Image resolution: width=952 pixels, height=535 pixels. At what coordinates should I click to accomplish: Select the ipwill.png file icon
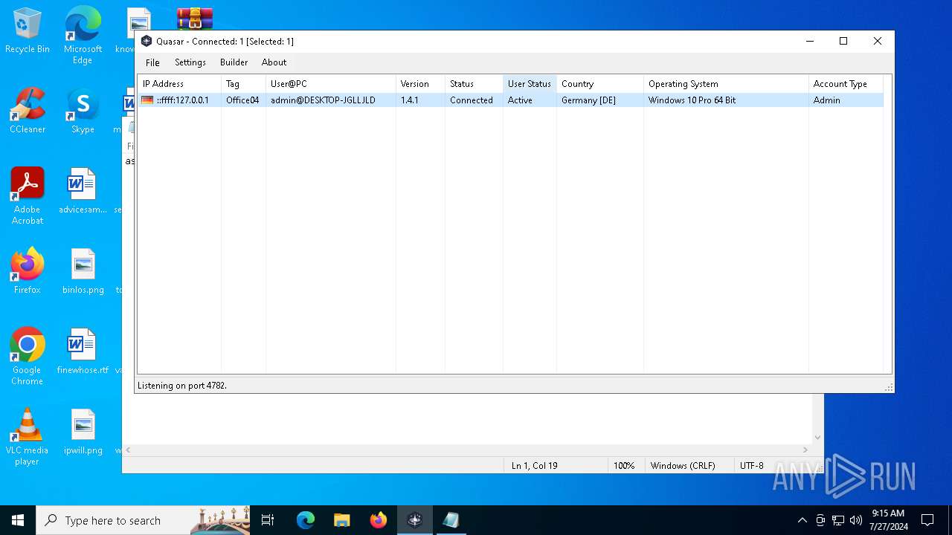(x=83, y=432)
